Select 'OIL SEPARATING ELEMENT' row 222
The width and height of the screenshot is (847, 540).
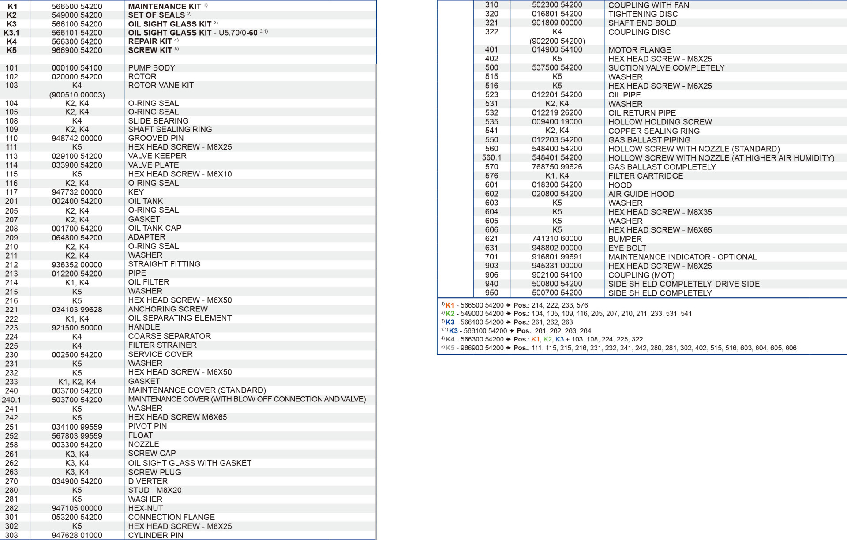[x=180, y=318]
